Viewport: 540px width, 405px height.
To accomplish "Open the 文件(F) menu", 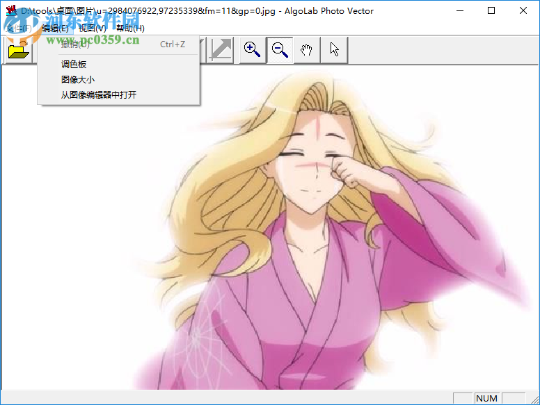I will (x=19, y=28).
